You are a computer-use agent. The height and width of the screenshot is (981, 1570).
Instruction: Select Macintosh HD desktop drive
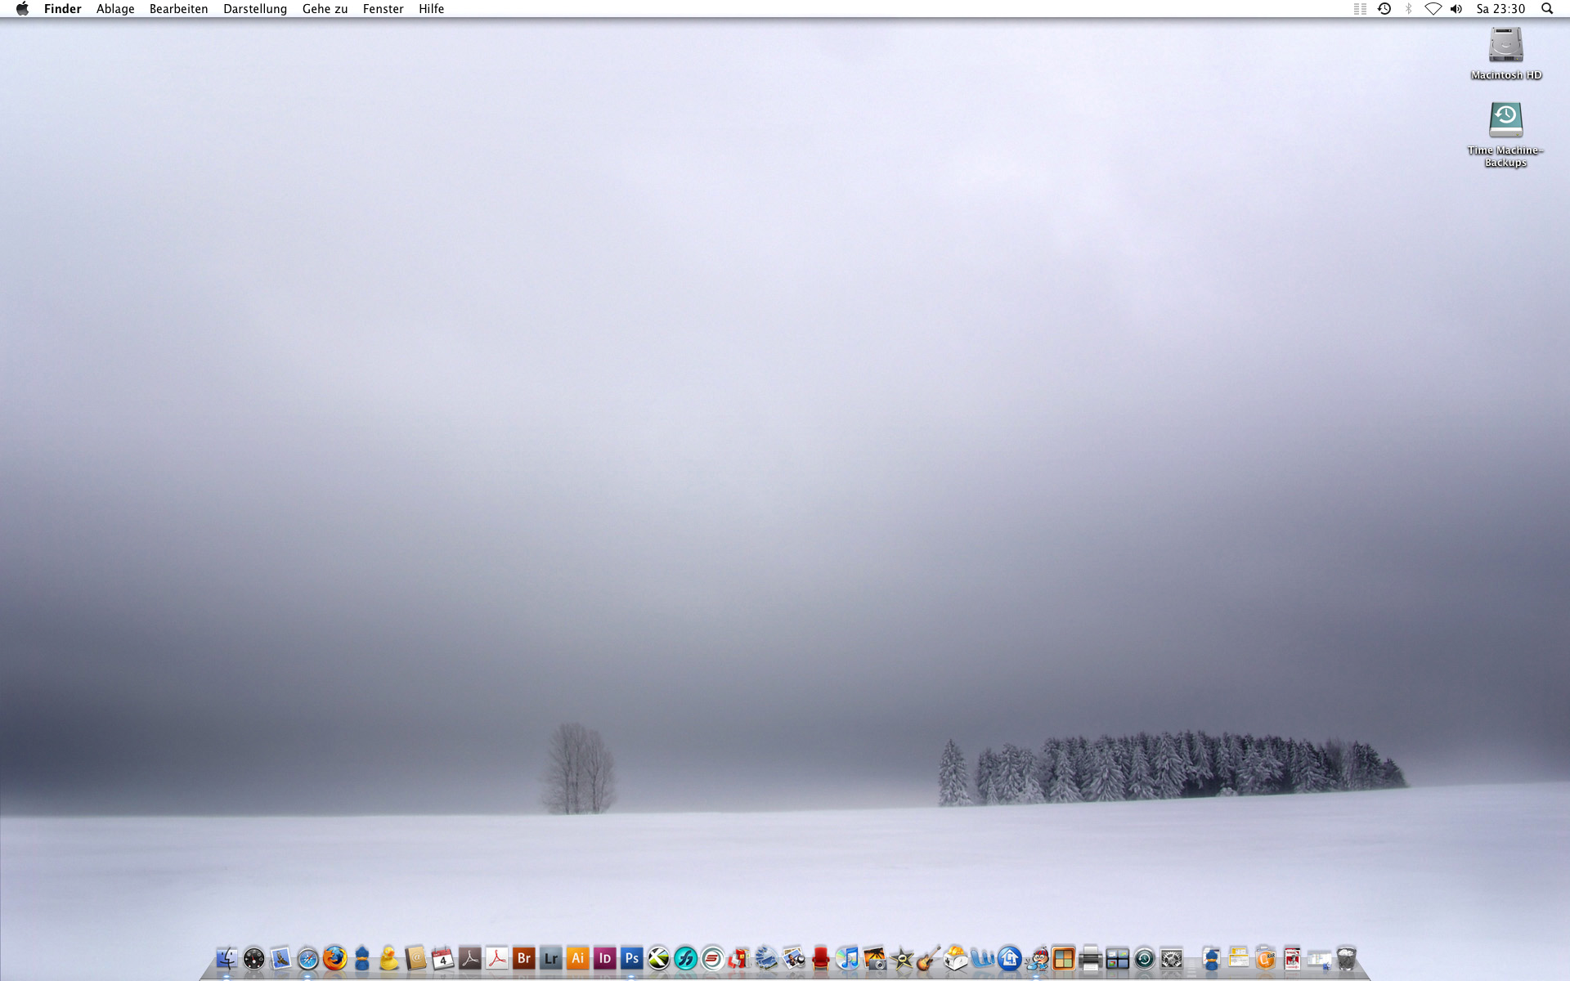(x=1505, y=53)
